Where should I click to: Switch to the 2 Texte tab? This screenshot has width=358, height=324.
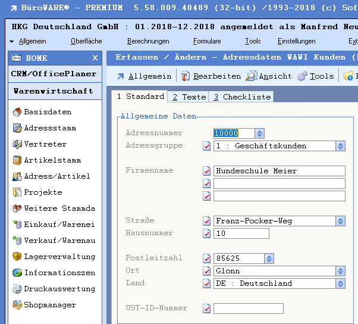click(x=186, y=97)
